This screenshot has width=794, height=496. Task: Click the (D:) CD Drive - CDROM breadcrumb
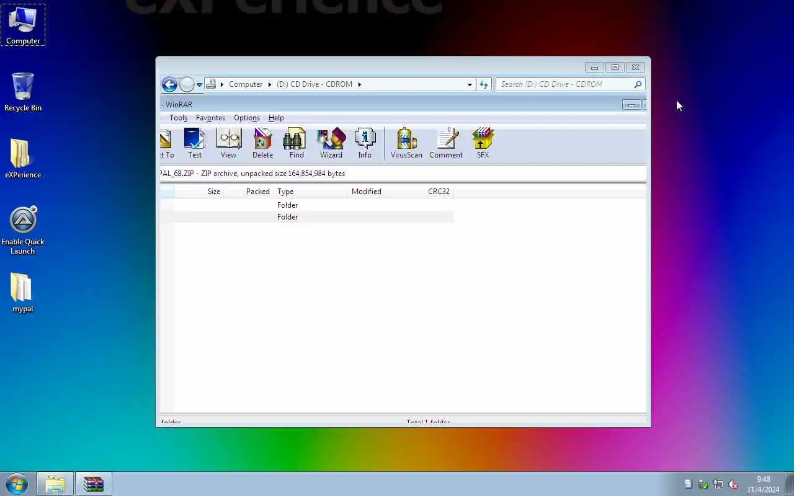(314, 84)
